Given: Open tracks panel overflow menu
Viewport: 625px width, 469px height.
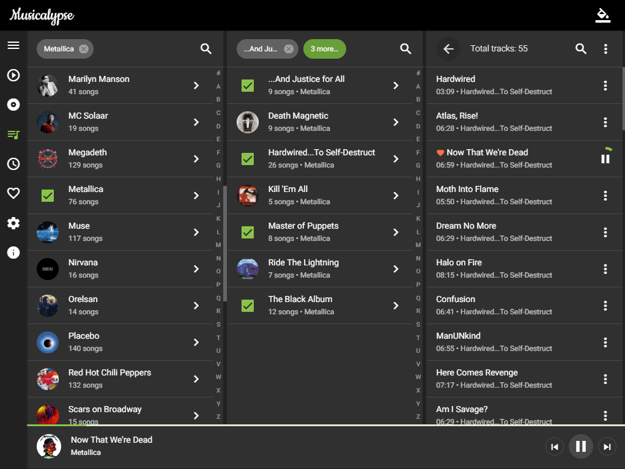Looking at the screenshot, I should [x=605, y=49].
